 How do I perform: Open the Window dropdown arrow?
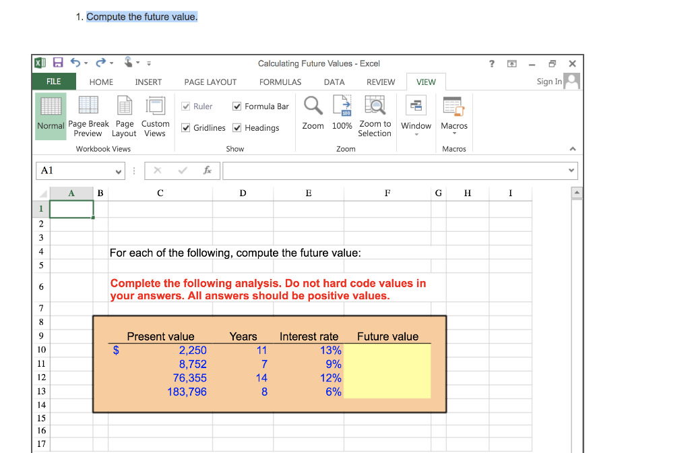pos(416,133)
